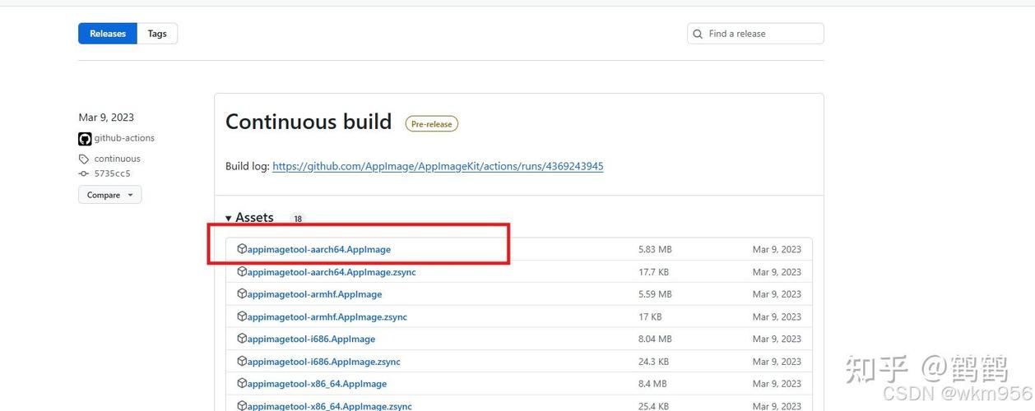Download appimagetool-armhf.AppImage.zsync file

click(x=327, y=316)
